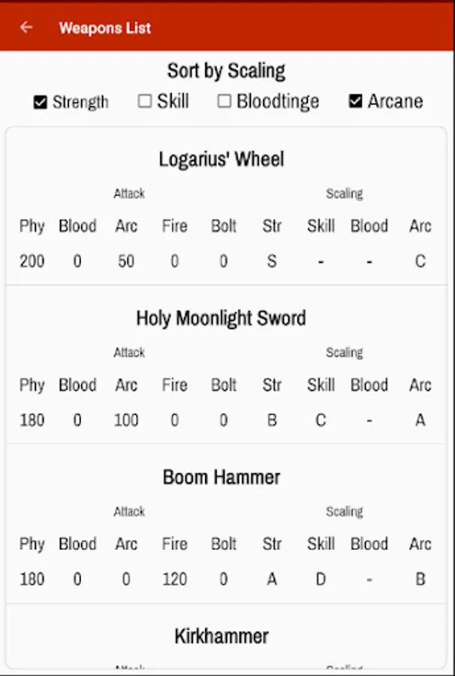The image size is (455, 676).
Task: Click Boom Hammer Str scaling value A
Action: coord(272,579)
